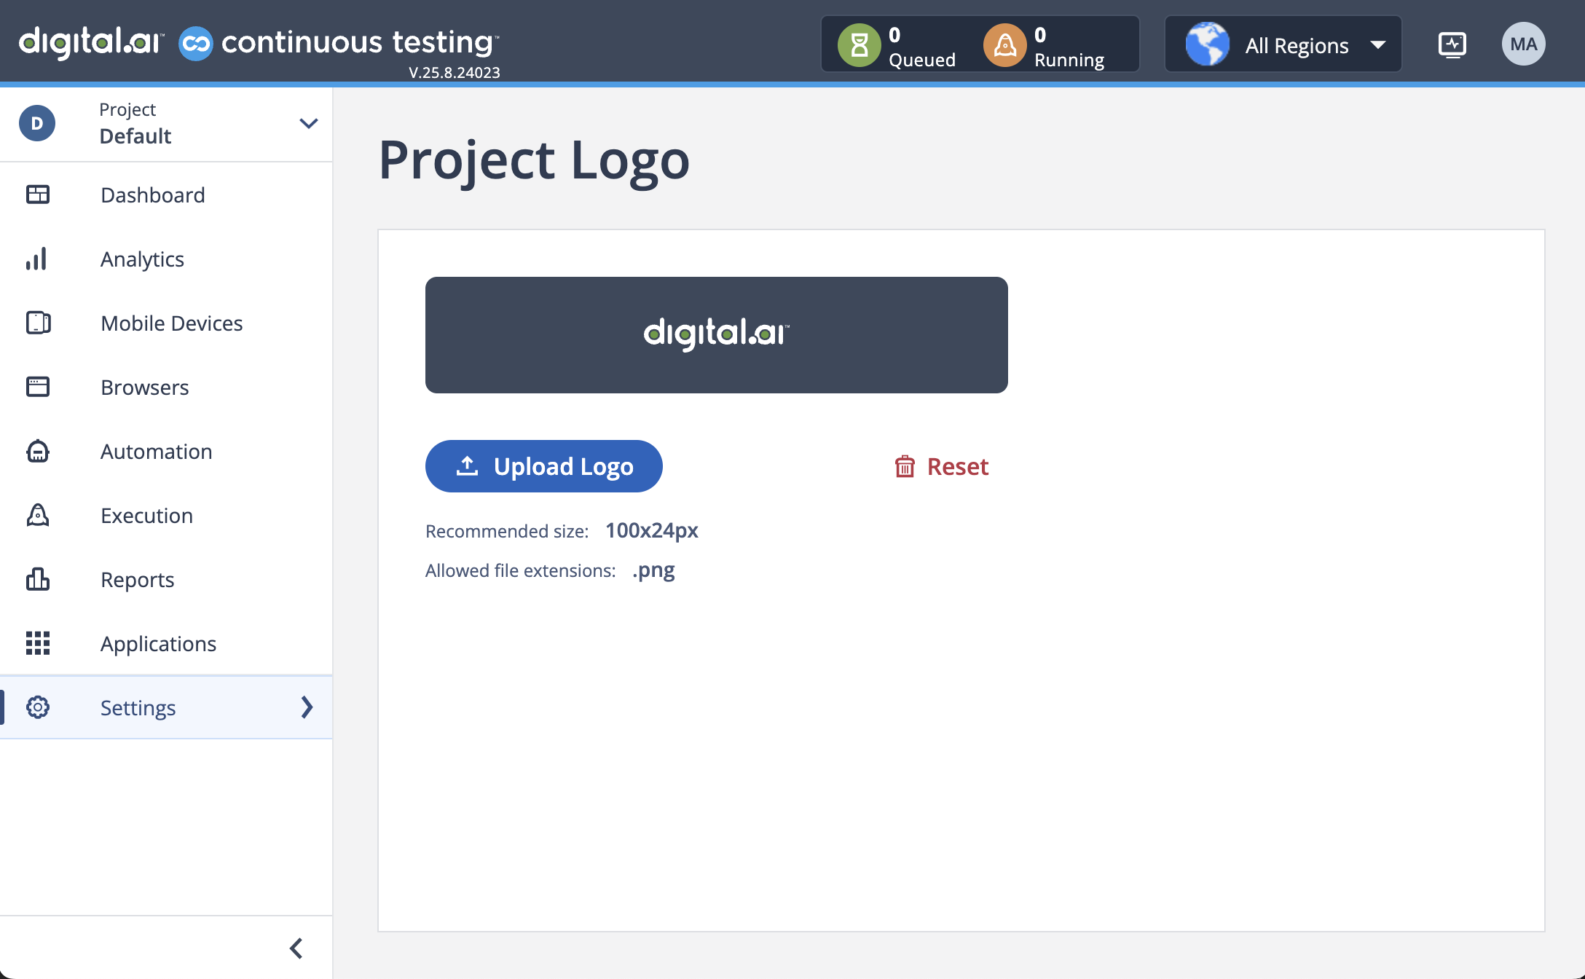Expand the Project Default dropdown chevron

coord(309,123)
